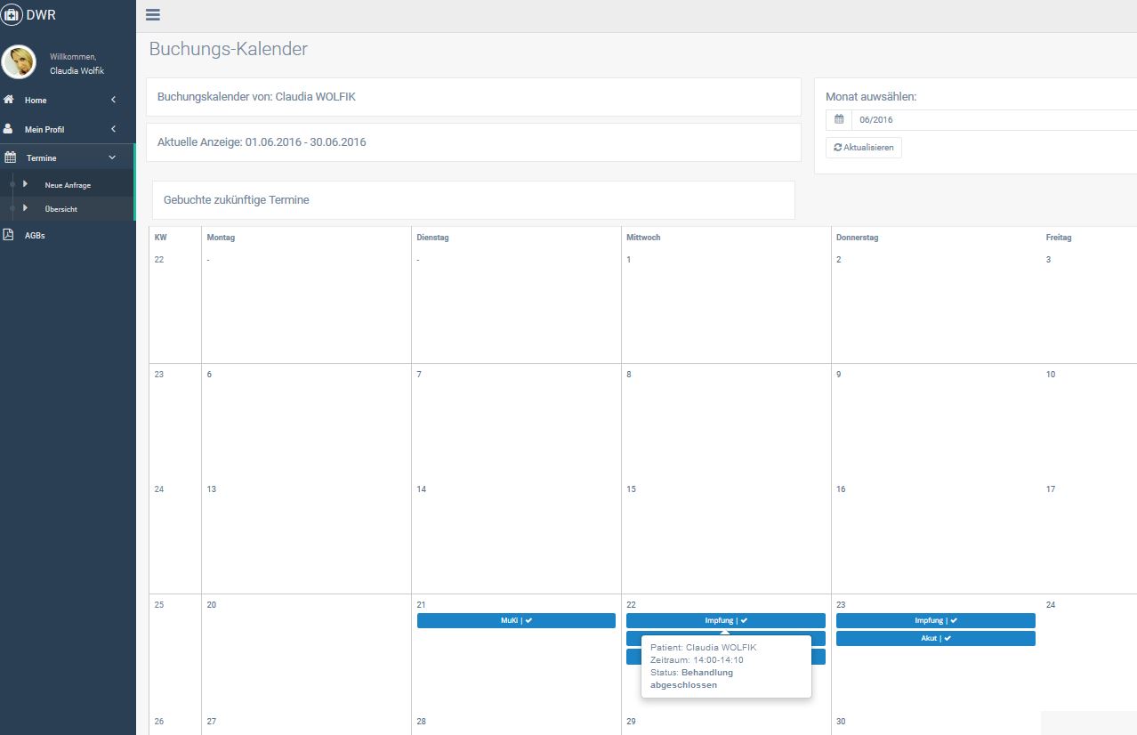Open the AGBs sidebar link
Screen dimensions: 1137x735
tap(35, 235)
